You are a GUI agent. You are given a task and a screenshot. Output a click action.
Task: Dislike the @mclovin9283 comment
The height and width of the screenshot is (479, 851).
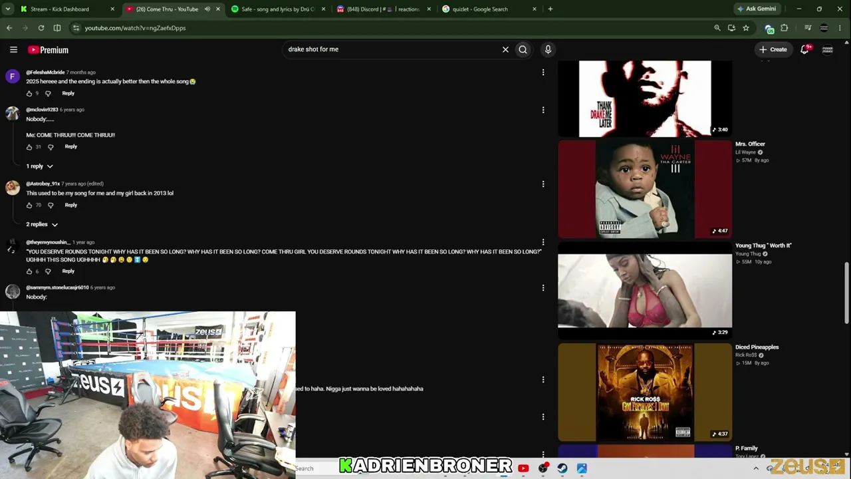[51, 147]
